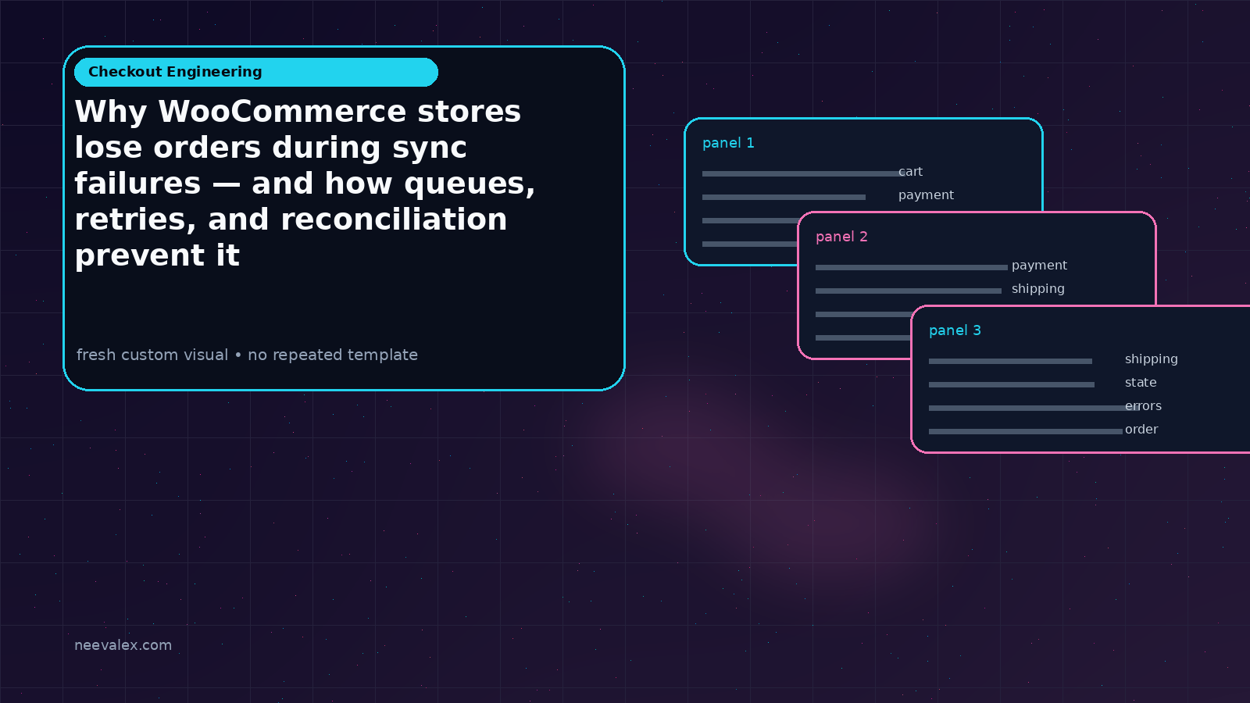Image resolution: width=1250 pixels, height=703 pixels.
Task: Click the 'state' label in panel 3
Action: tap(1141, 383)
